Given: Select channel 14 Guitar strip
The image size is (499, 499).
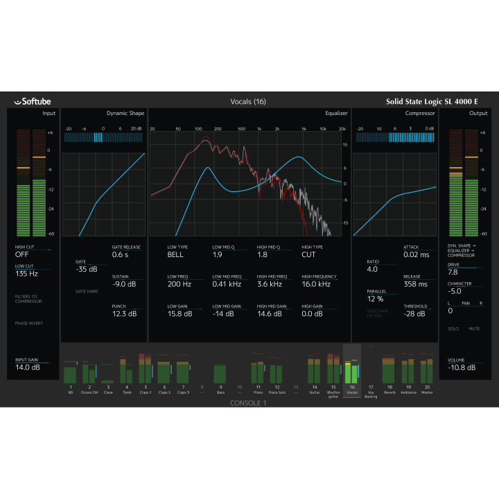Looking at the screenshot, I should (315, 374).
